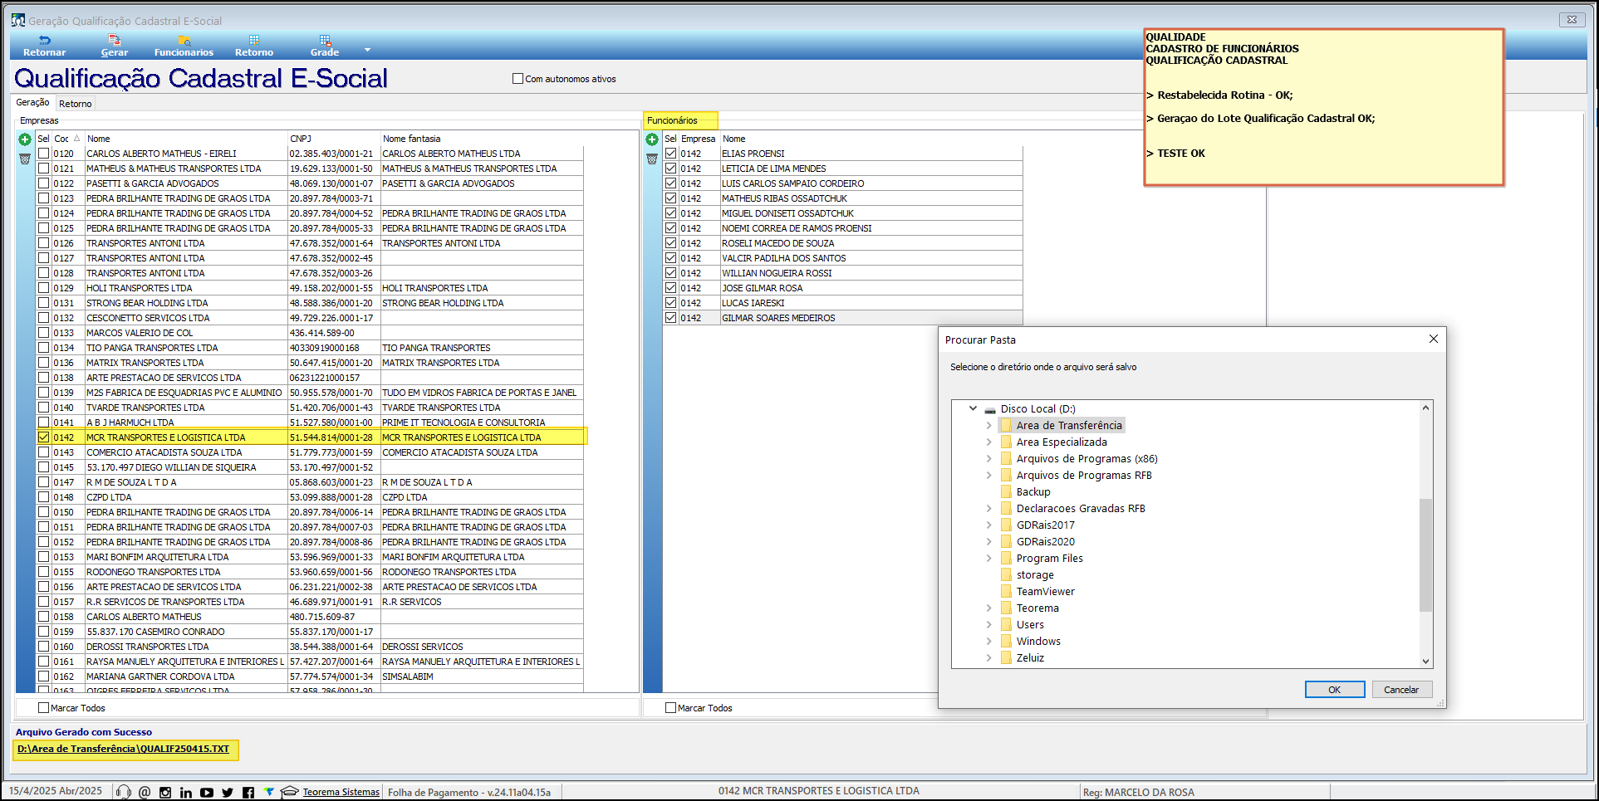1599x801 pixels.
Task: Sort Empresas by the Cod column header
Action: (x=67, y=139)
